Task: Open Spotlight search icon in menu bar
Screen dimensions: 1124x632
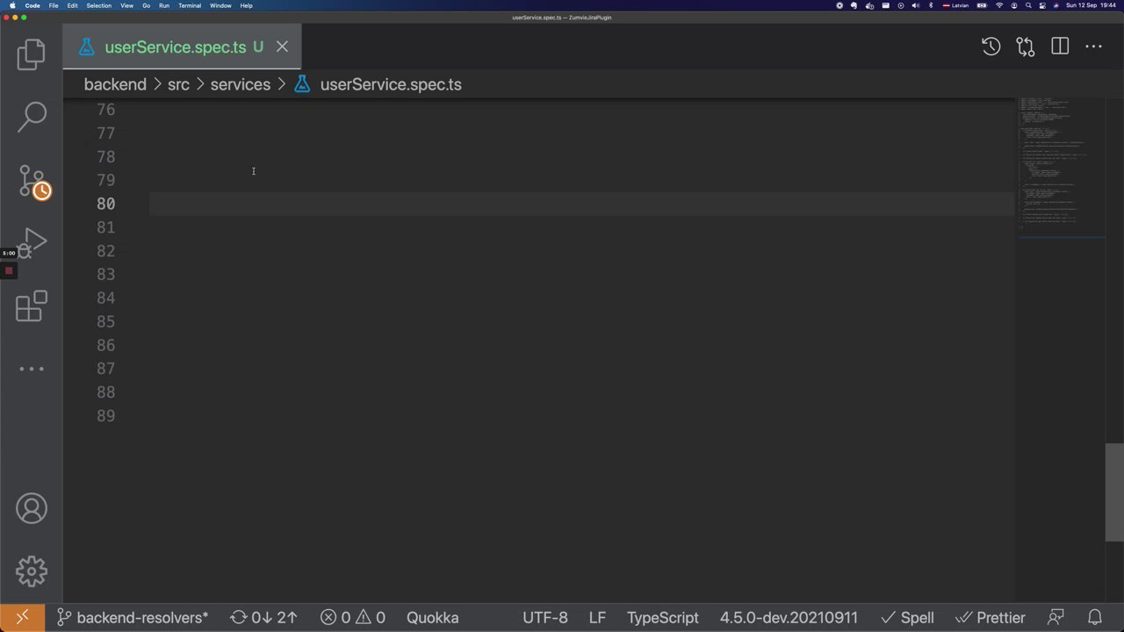Action: pos(1028,5)
